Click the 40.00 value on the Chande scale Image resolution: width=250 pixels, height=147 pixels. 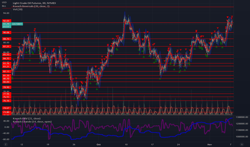click(x=6, y=121)
